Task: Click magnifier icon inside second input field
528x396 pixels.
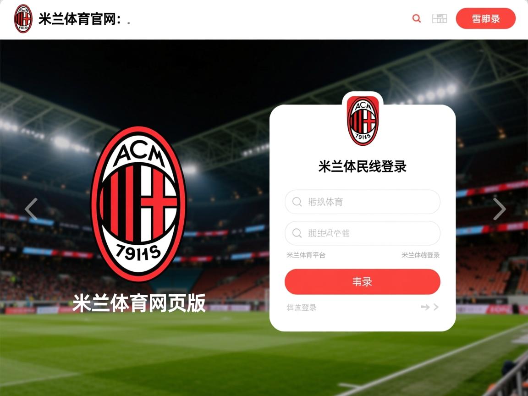Action: pyautogui.click(x=297, y=233)
